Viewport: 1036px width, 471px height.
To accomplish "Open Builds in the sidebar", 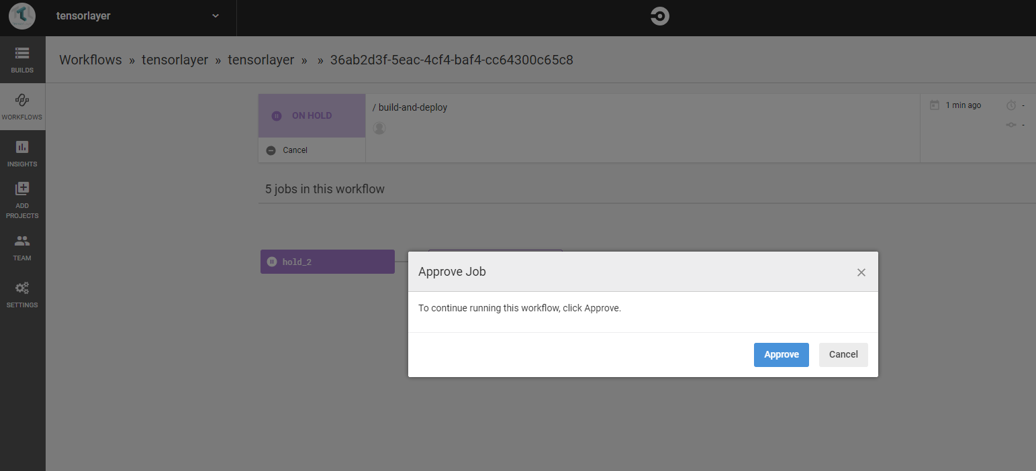I will [22, 60].
